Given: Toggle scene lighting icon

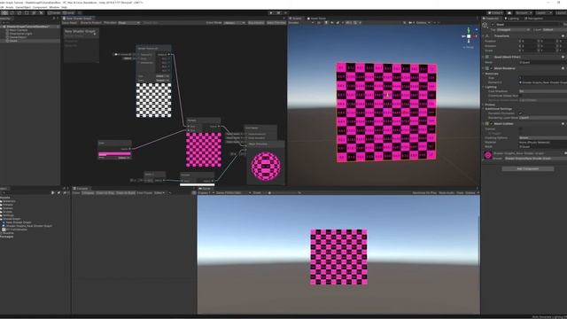Looking at the screenshot, I should click(x=326, y=23).
